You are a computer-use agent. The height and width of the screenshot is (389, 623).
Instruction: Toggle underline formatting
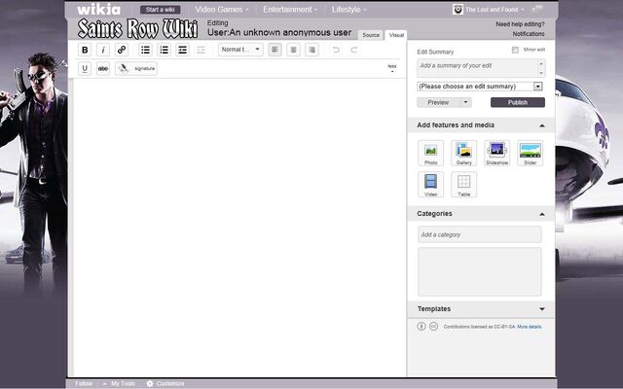point(85,68)
